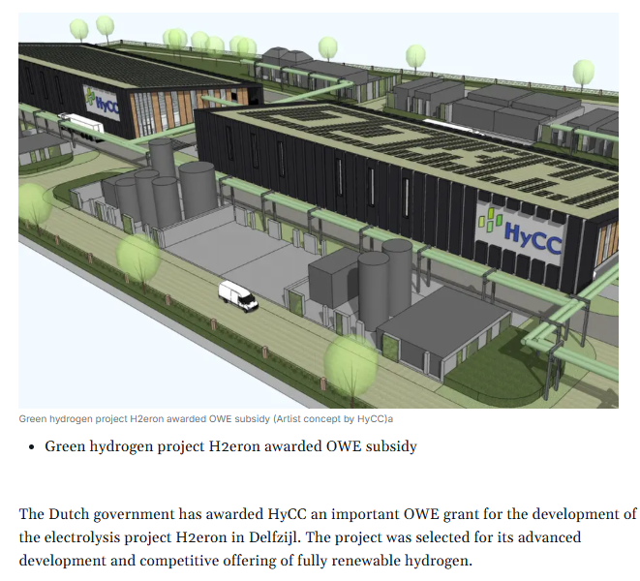
Task: Click "OWE grant" in the article paragraph
Action: [x=422, y=513]
